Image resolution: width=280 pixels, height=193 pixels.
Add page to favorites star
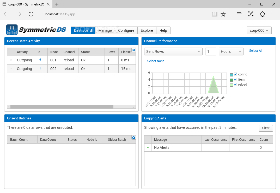[223, 14]
